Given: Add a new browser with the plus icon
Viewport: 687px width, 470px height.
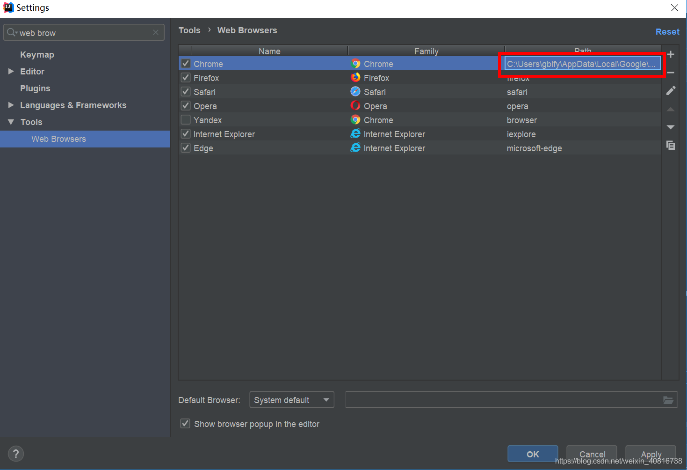Looking at the screenshot, I should (x=671, y=54).
